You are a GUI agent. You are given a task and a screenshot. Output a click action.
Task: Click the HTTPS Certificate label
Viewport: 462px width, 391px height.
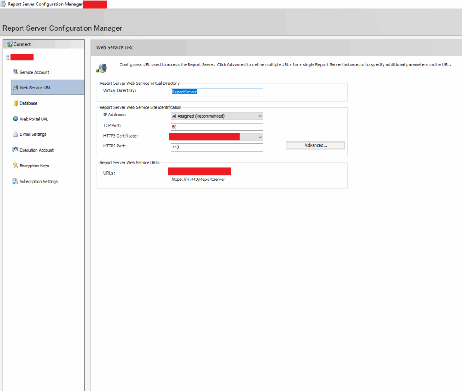click(120, 136)
